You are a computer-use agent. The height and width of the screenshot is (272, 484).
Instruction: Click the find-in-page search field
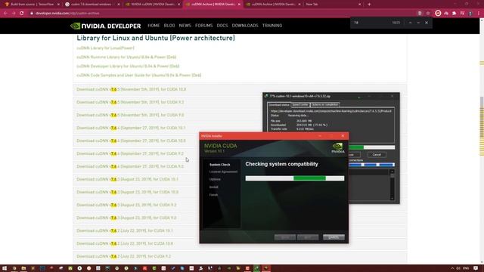point(372,23)
